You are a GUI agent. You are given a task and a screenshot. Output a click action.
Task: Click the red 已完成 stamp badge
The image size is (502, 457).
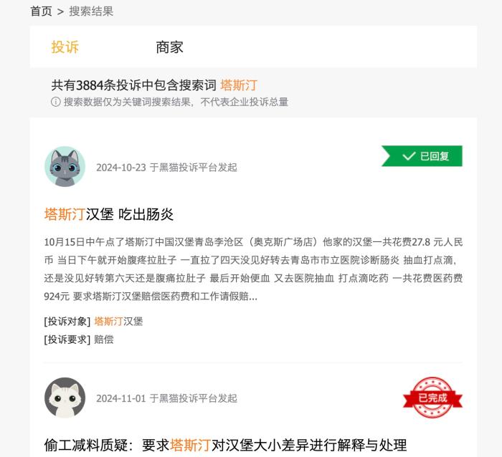[432, 398]
